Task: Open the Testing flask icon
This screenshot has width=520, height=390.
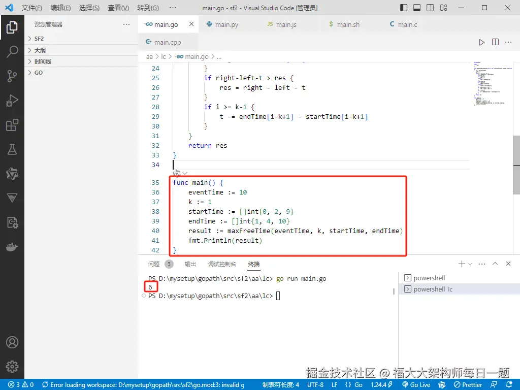Action: 12,149
